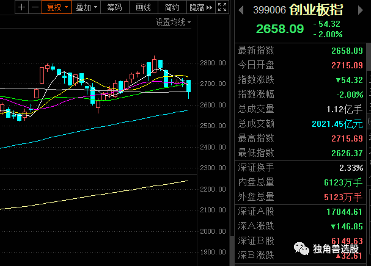Image resolution: width=371 pixels, height=266 pixels.
Task: Click the 2500.00 price axis label
Action: pyautogui.click(x=213, y=126)
